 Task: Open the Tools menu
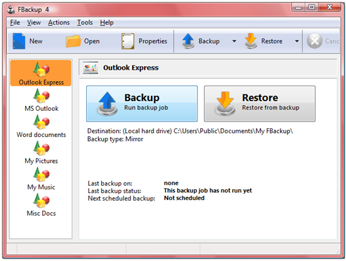pyautogui.click(x=85, y=23)
